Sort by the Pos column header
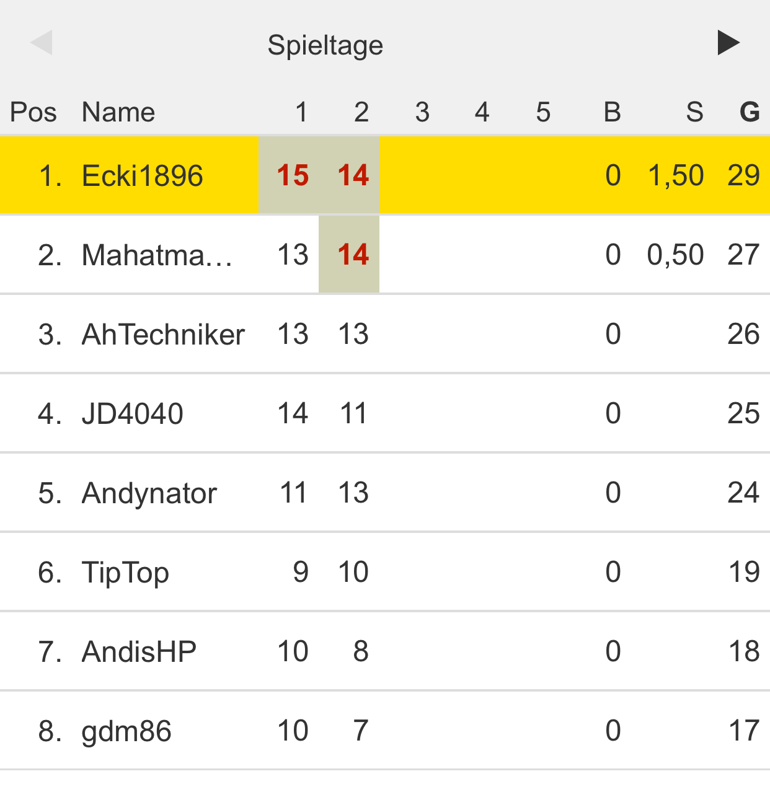770x805 pixels. coord(33,112)
